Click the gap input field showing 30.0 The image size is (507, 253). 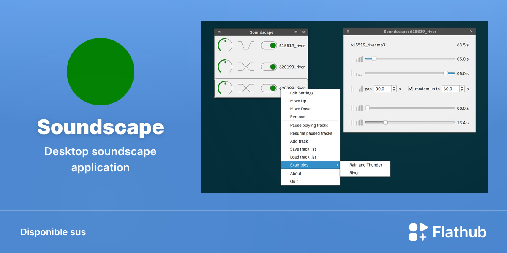click(383, 89)
